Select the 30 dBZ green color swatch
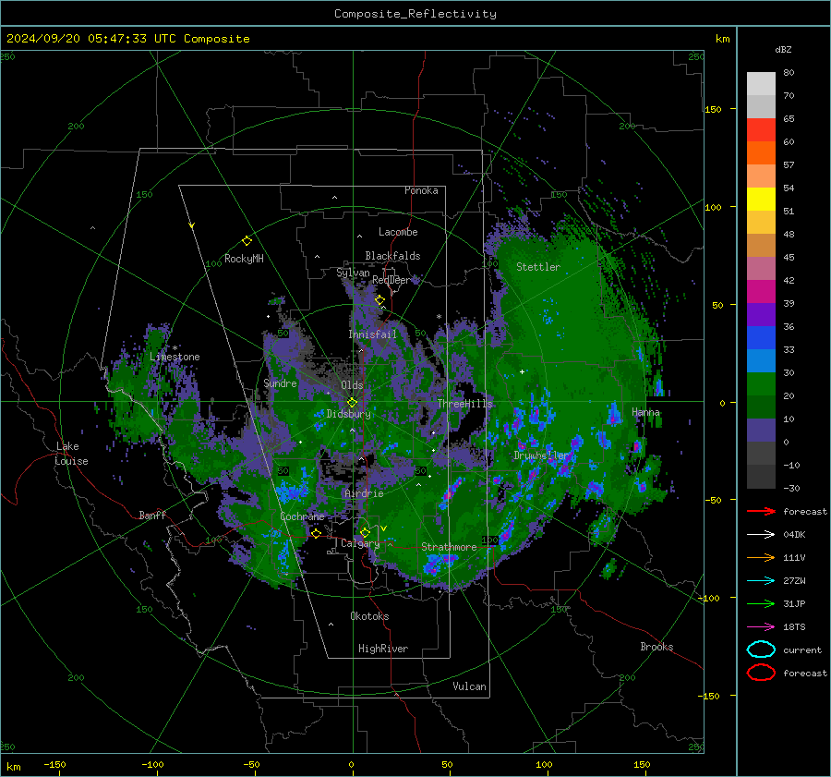Image resolution: width=831 pixels, height=777 pixels. (761, 384)
